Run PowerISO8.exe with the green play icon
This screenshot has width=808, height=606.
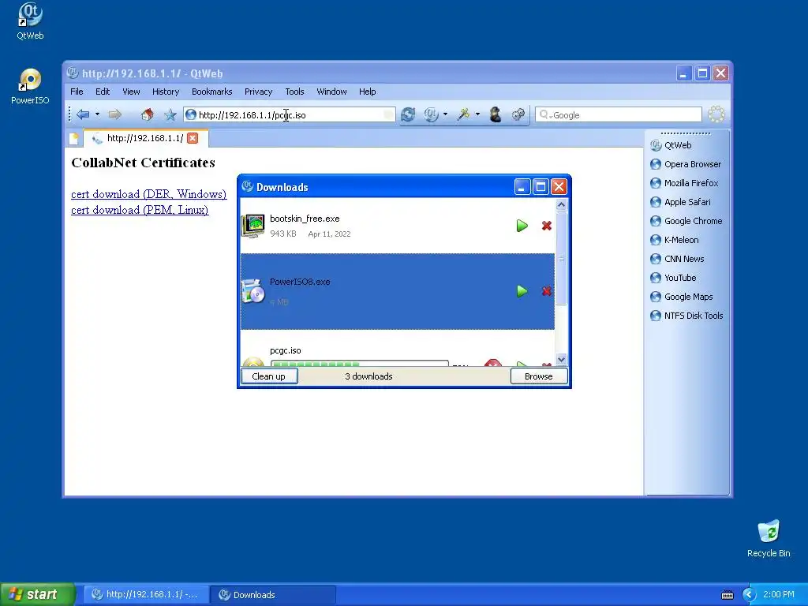522,291
